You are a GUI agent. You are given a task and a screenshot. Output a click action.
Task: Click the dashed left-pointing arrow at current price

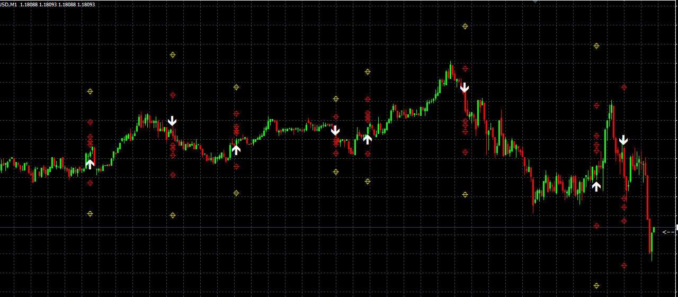668,232
